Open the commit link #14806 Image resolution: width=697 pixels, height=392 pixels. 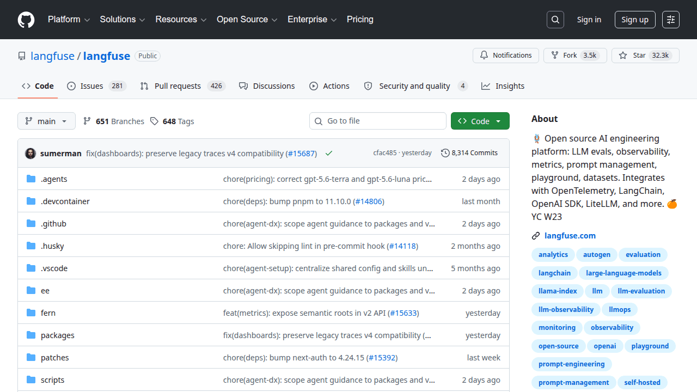[369, 201]
